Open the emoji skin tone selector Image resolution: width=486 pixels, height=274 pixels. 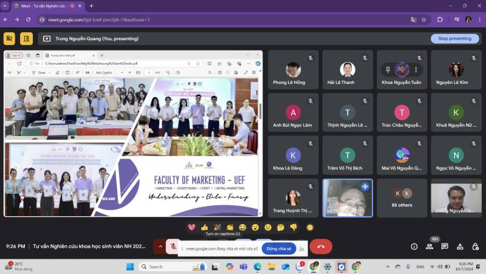(310, 227)
